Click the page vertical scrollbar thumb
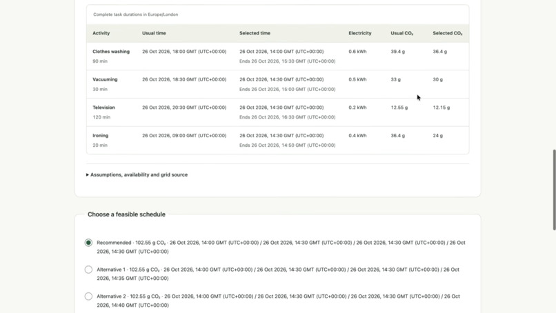Image resolution: width=556 pixels, height=313 pixels. coord(554,190)
